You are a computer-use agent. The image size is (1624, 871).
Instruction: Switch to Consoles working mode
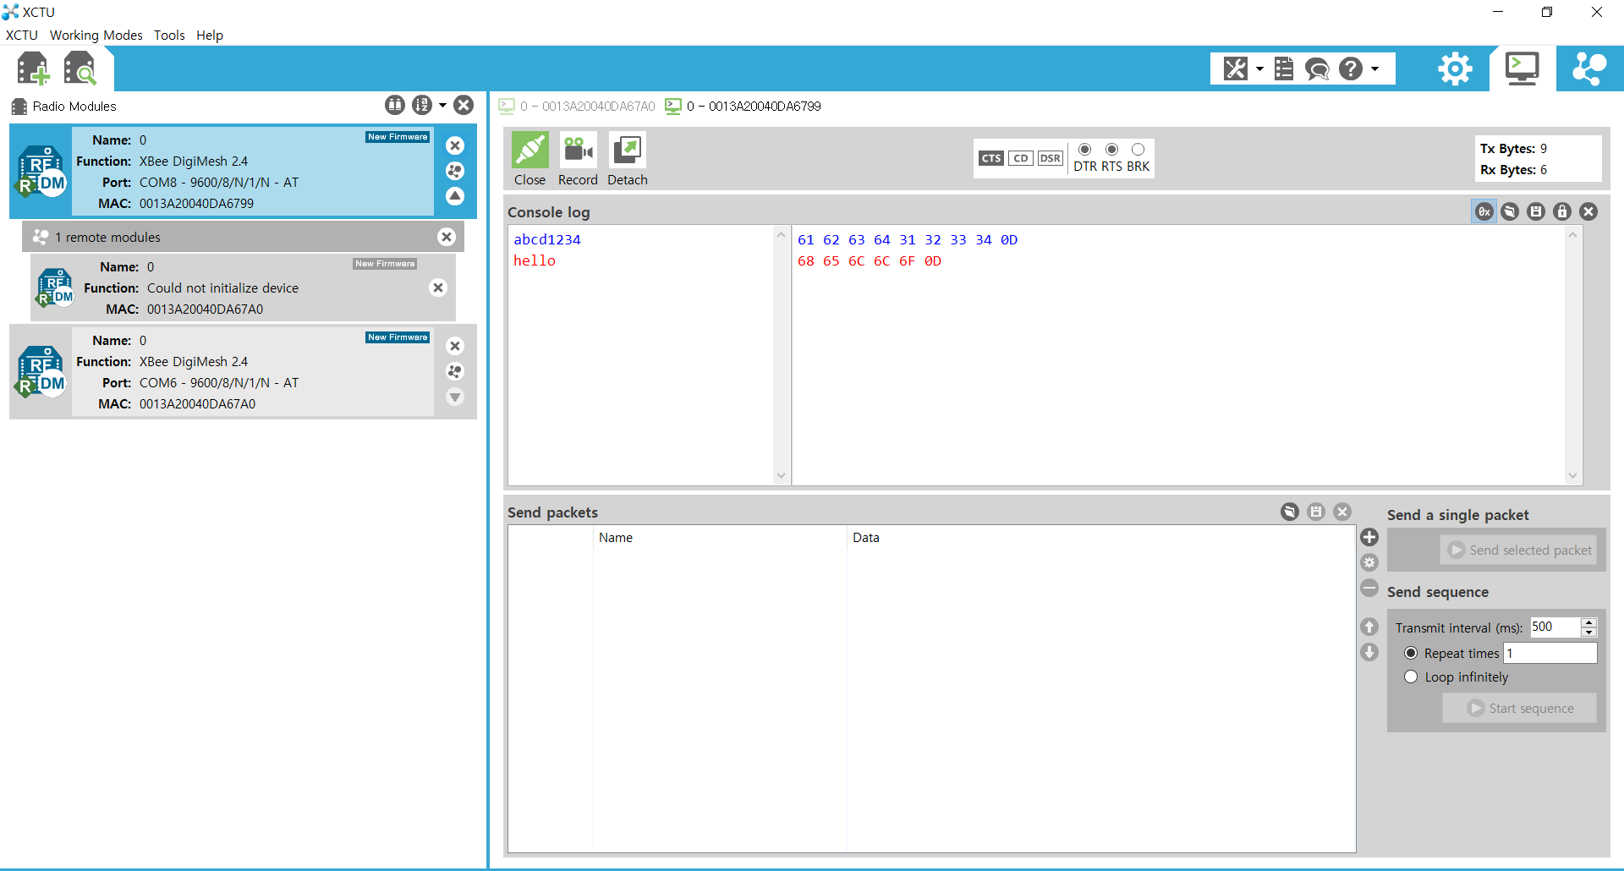point(1522,68)
